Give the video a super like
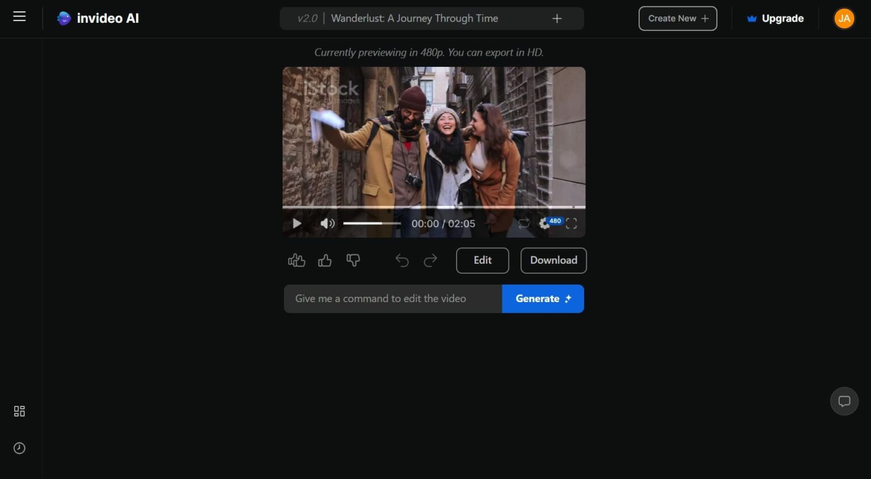The image size is (871, 479). [x=296, y=260]
